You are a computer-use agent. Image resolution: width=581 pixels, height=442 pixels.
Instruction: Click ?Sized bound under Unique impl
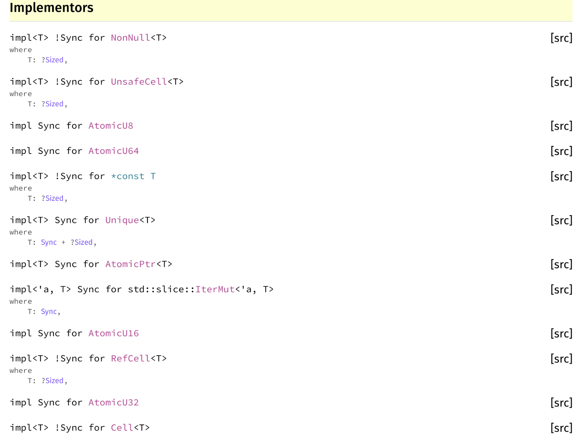[x=84, y=242]
